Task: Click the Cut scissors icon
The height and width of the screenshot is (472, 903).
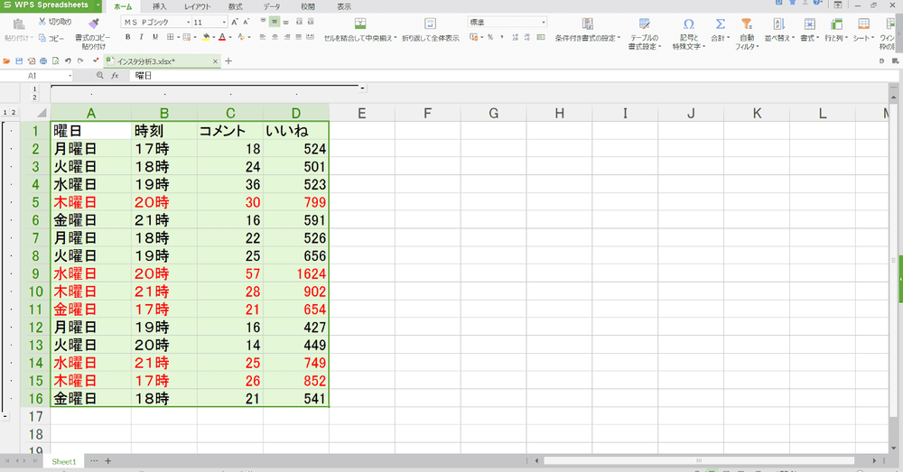Action: pos(42,22)
